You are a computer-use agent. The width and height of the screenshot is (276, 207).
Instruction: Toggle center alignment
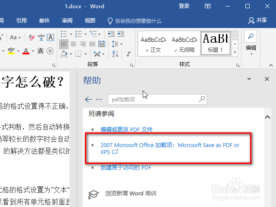73,44
